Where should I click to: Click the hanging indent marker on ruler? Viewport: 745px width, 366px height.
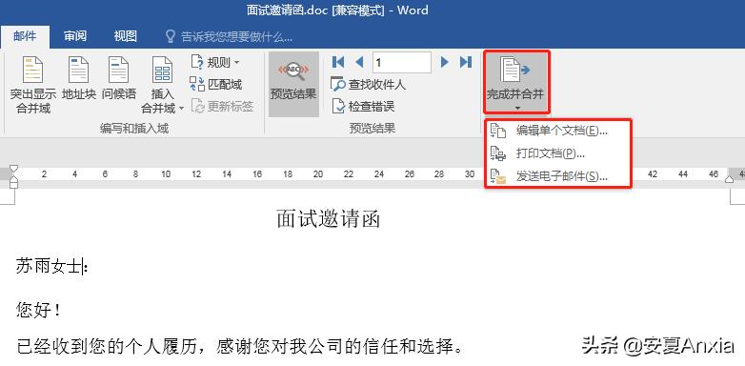13,179
